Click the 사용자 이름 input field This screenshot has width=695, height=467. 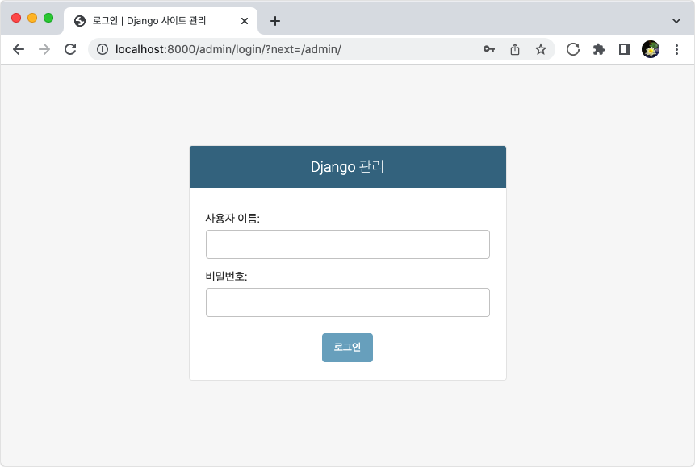pos(347,244)
